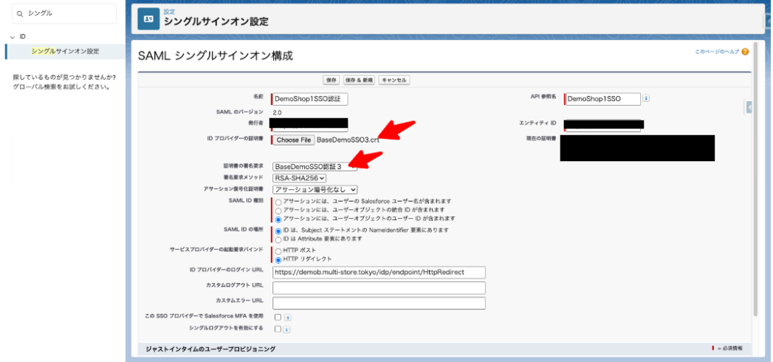This screenshot has width=773, height=362.
Task: Open the このページのヘルプ link
Action: pos(717,52)
